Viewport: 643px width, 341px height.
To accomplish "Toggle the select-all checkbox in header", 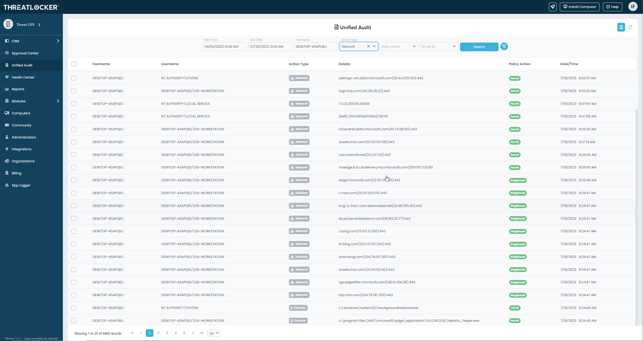I will (x=74, y=64).
